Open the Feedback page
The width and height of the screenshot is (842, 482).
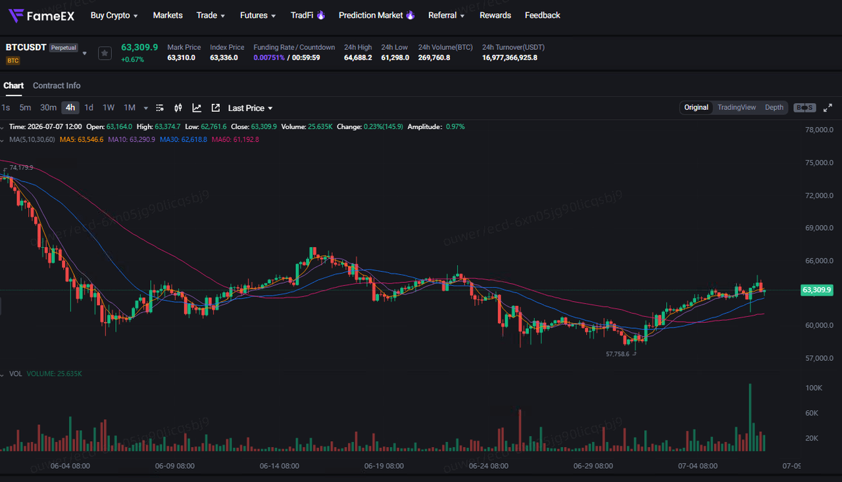[x=543, y=15]
